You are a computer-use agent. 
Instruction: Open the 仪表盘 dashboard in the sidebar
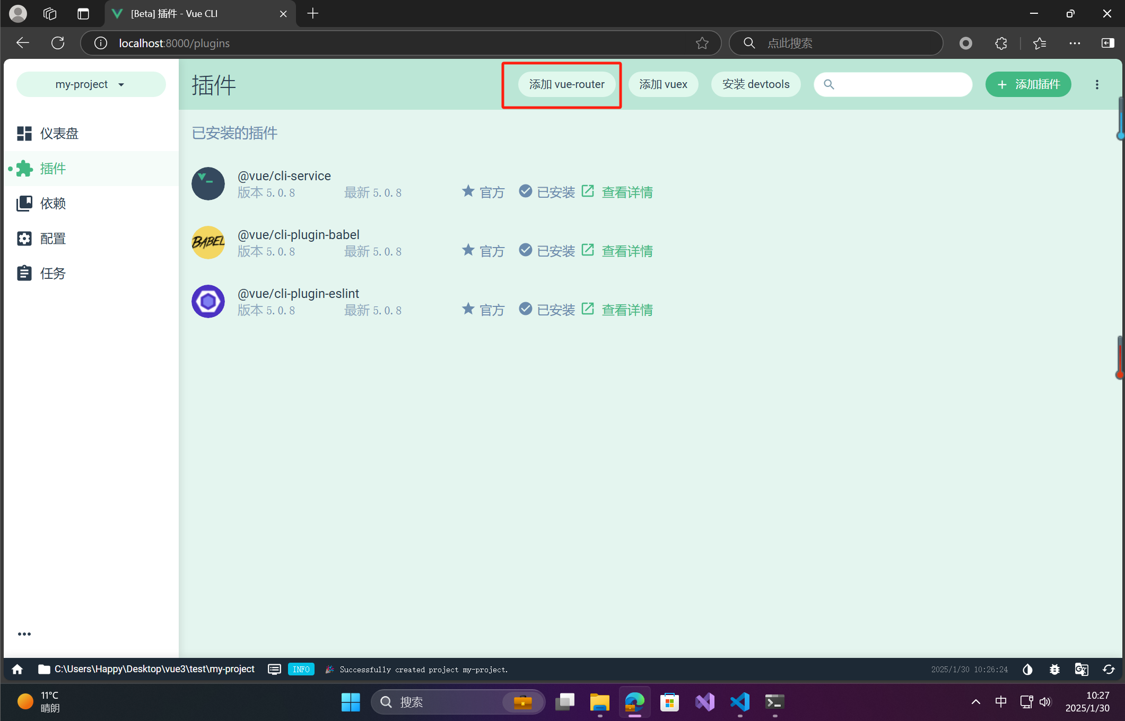click(59, 133)
